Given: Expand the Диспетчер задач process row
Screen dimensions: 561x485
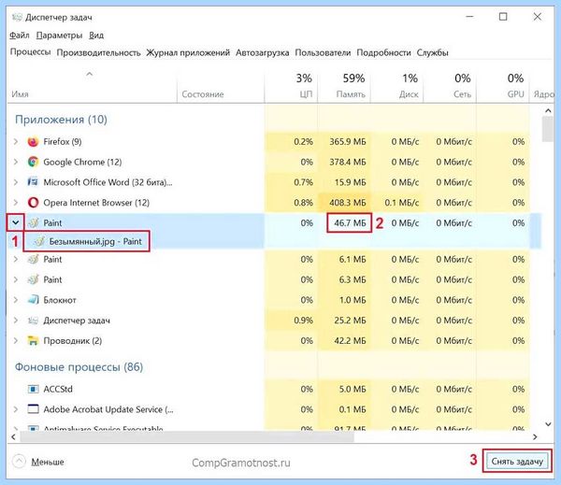Looking at the screenshot, I should point(16,321).
